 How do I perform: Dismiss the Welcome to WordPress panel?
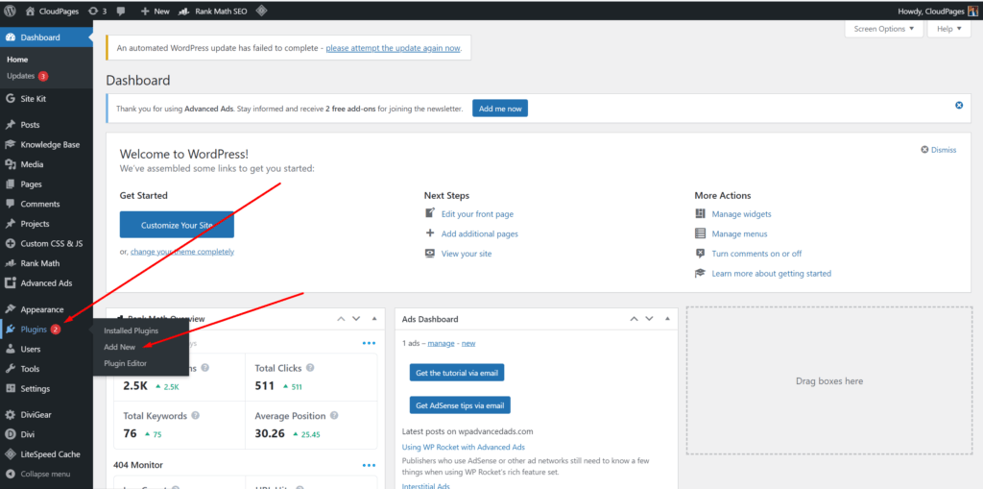tap(939, 150)
